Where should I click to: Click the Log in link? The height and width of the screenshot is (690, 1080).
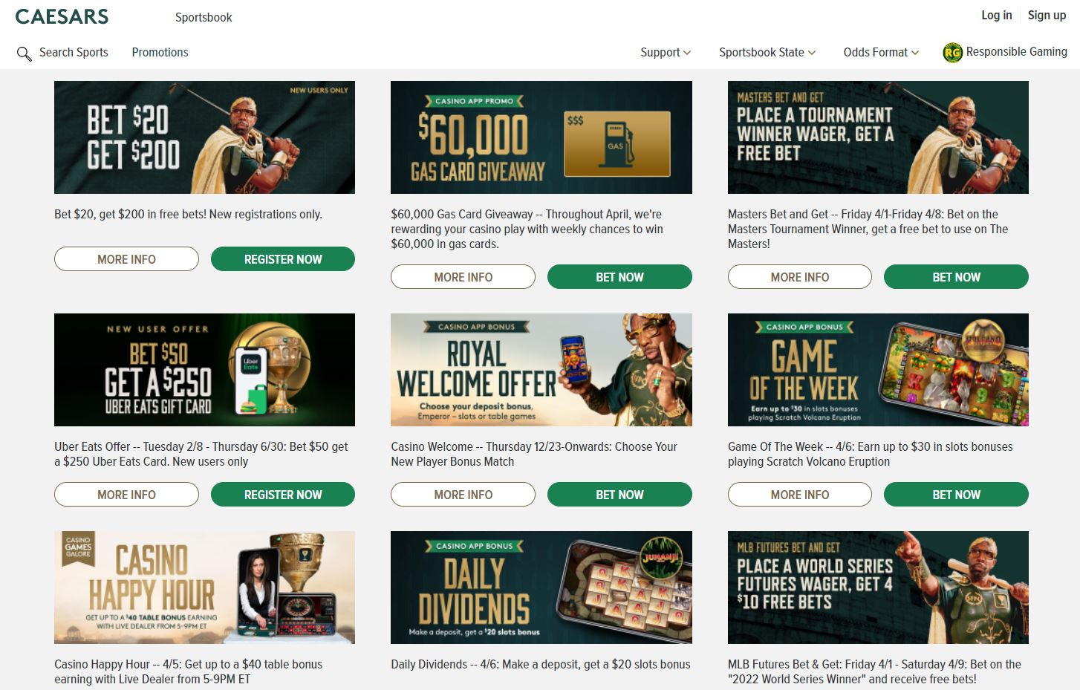point(996,15)
